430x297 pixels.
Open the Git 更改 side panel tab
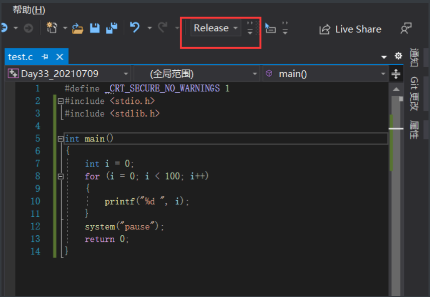tap(414, 94)
